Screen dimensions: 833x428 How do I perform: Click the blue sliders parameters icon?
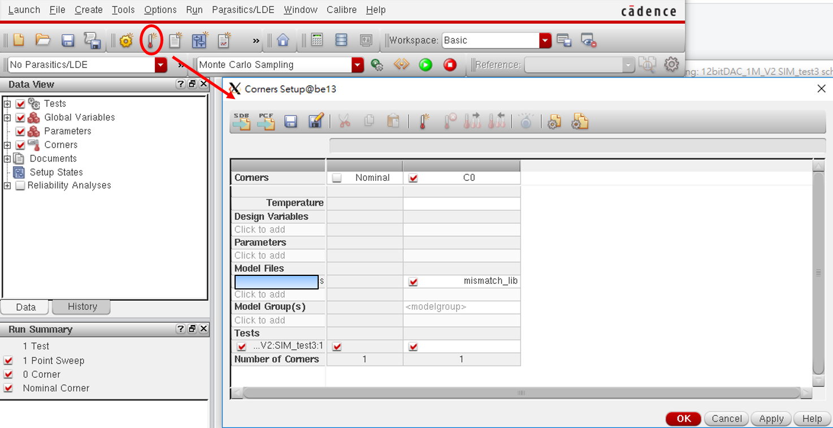coord(200,40)
